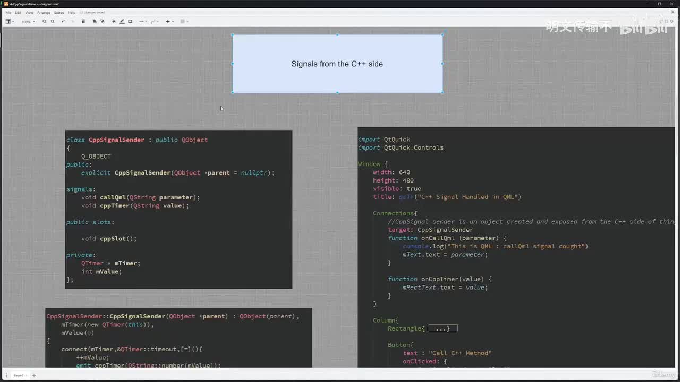The width and height of the screenshot is (680, 382).
Task: Click the 'QTimer * mTimer;' line
Action: coord(111,263)
